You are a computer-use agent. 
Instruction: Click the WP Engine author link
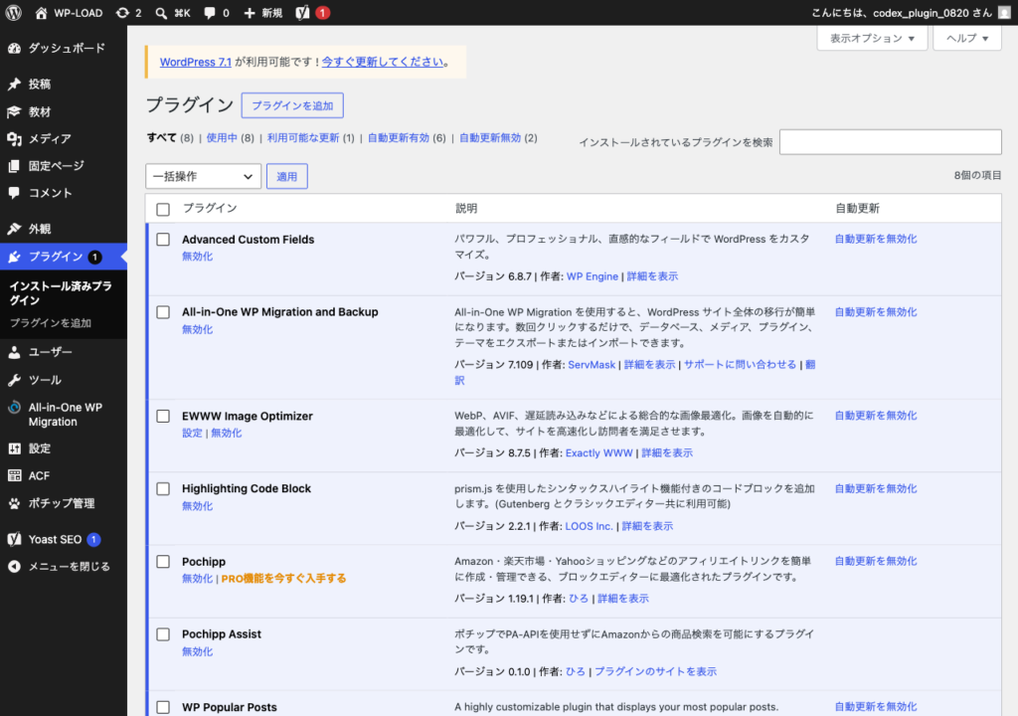593,276
